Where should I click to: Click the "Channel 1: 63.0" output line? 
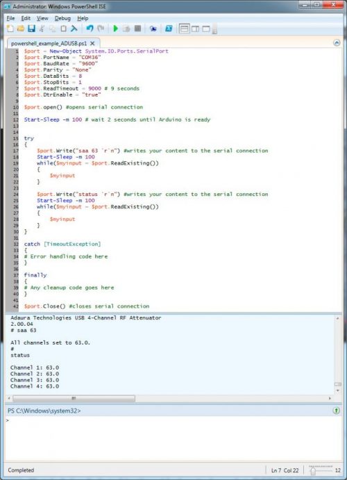tap(35, 367)
